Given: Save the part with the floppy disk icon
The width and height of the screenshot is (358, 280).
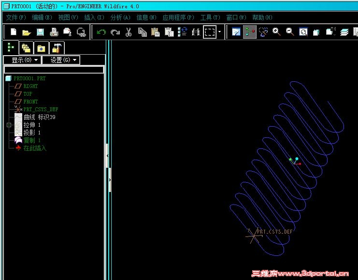Looking at the screenshot, I should tap(41, 32).
